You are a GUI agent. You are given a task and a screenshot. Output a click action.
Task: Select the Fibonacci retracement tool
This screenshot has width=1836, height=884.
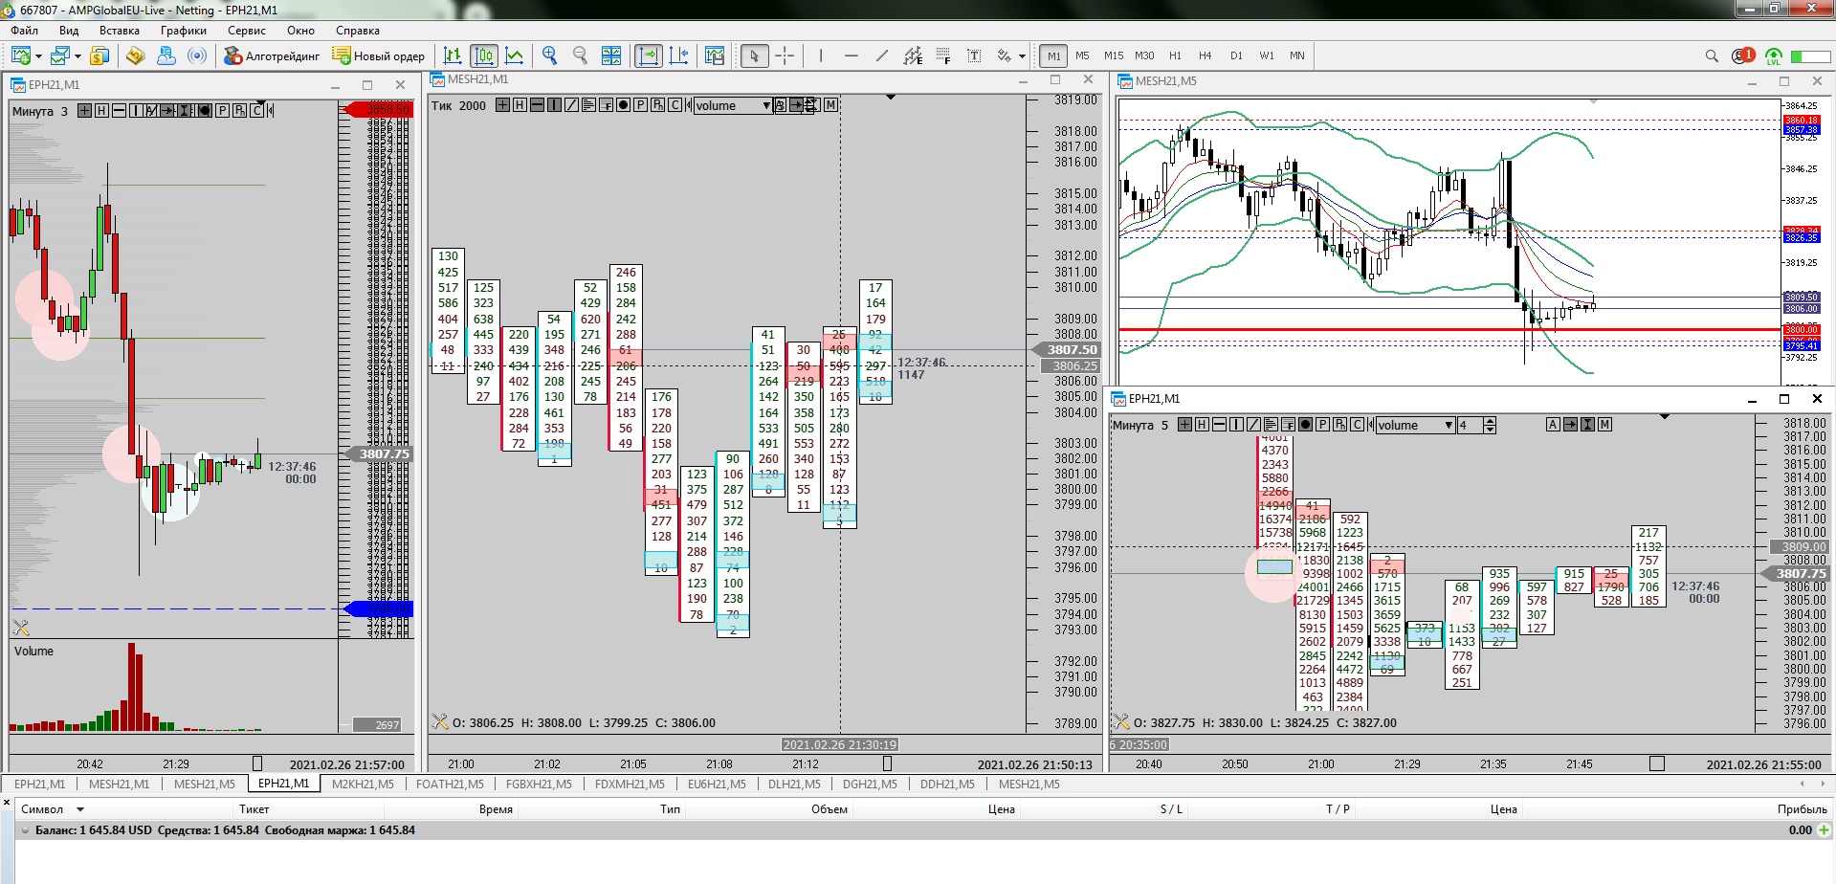pyautogui.click(x=943, y=55)
